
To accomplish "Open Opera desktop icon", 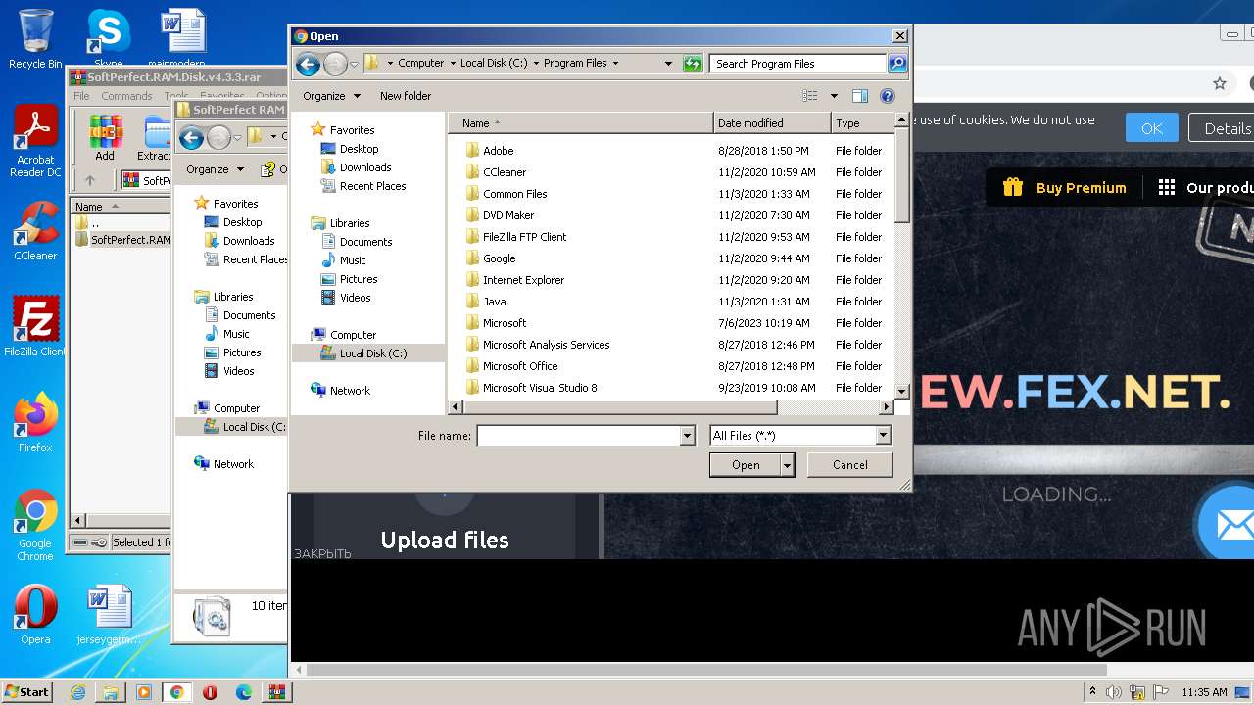I will [35, 615].
